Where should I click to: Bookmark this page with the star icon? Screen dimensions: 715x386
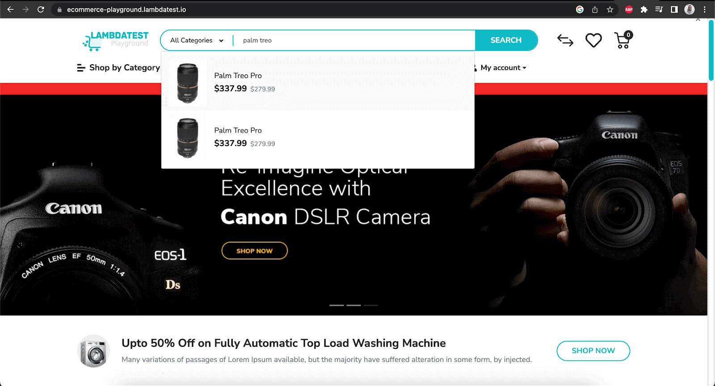click(x=610, y=9)
